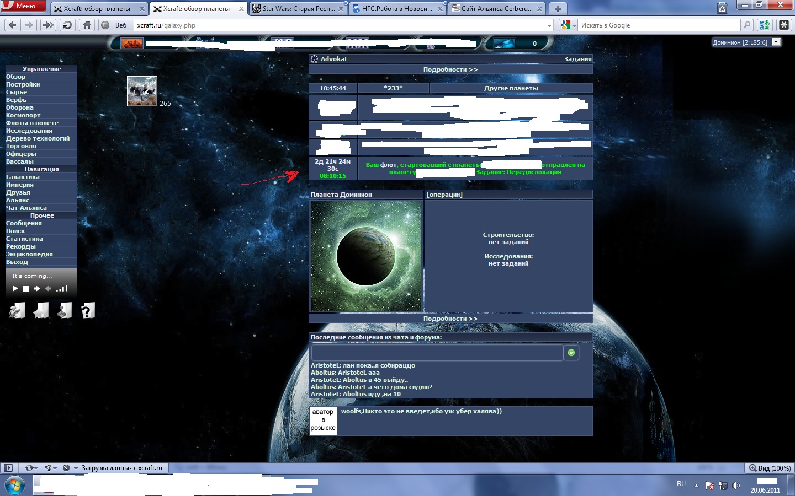Open the Opera Меню button
This screenshot has height=496, width=795.
[23, 6]
